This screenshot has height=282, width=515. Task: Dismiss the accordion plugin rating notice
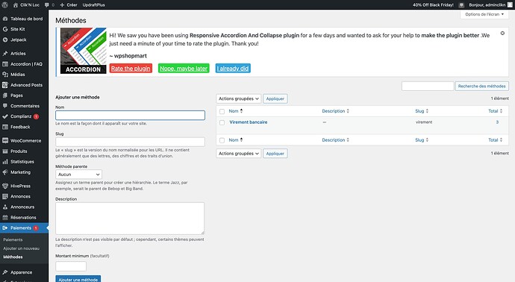point(502,33)
